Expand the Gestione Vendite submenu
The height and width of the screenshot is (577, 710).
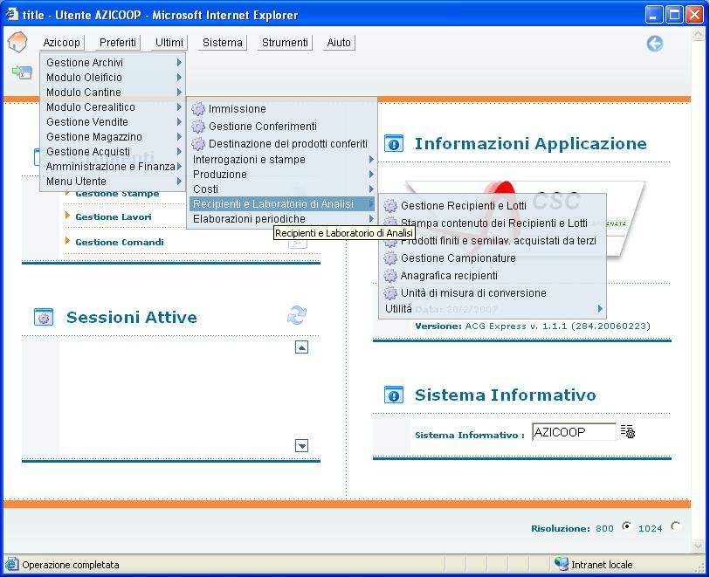(179, 121)
